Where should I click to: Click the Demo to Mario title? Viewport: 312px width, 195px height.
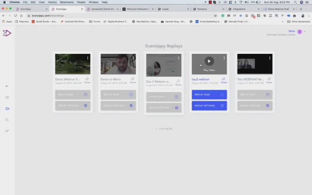[x=111, y=79]
